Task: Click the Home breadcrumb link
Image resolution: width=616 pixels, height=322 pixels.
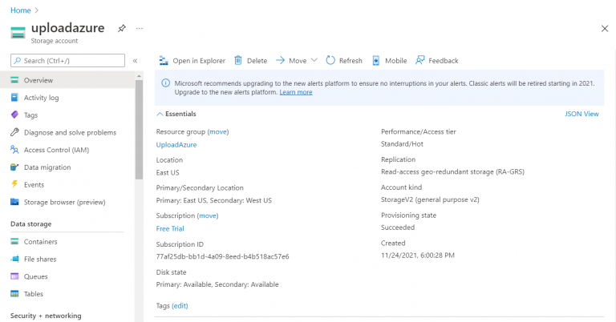Action: point(20,10)
